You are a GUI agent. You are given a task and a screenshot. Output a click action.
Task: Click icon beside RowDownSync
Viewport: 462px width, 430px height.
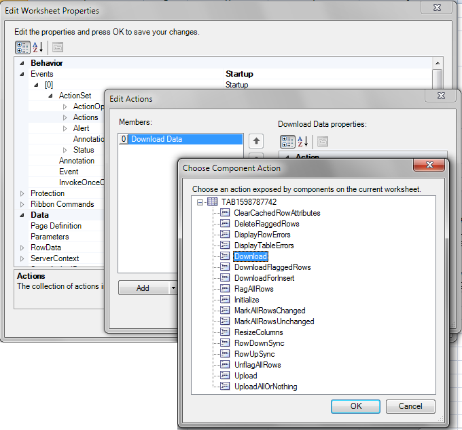tap(225, 343)
